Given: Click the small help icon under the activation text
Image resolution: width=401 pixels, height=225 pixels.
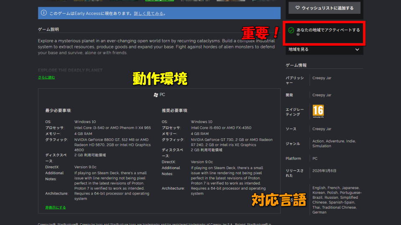Looking at the screenshot, I should [298, 35].
